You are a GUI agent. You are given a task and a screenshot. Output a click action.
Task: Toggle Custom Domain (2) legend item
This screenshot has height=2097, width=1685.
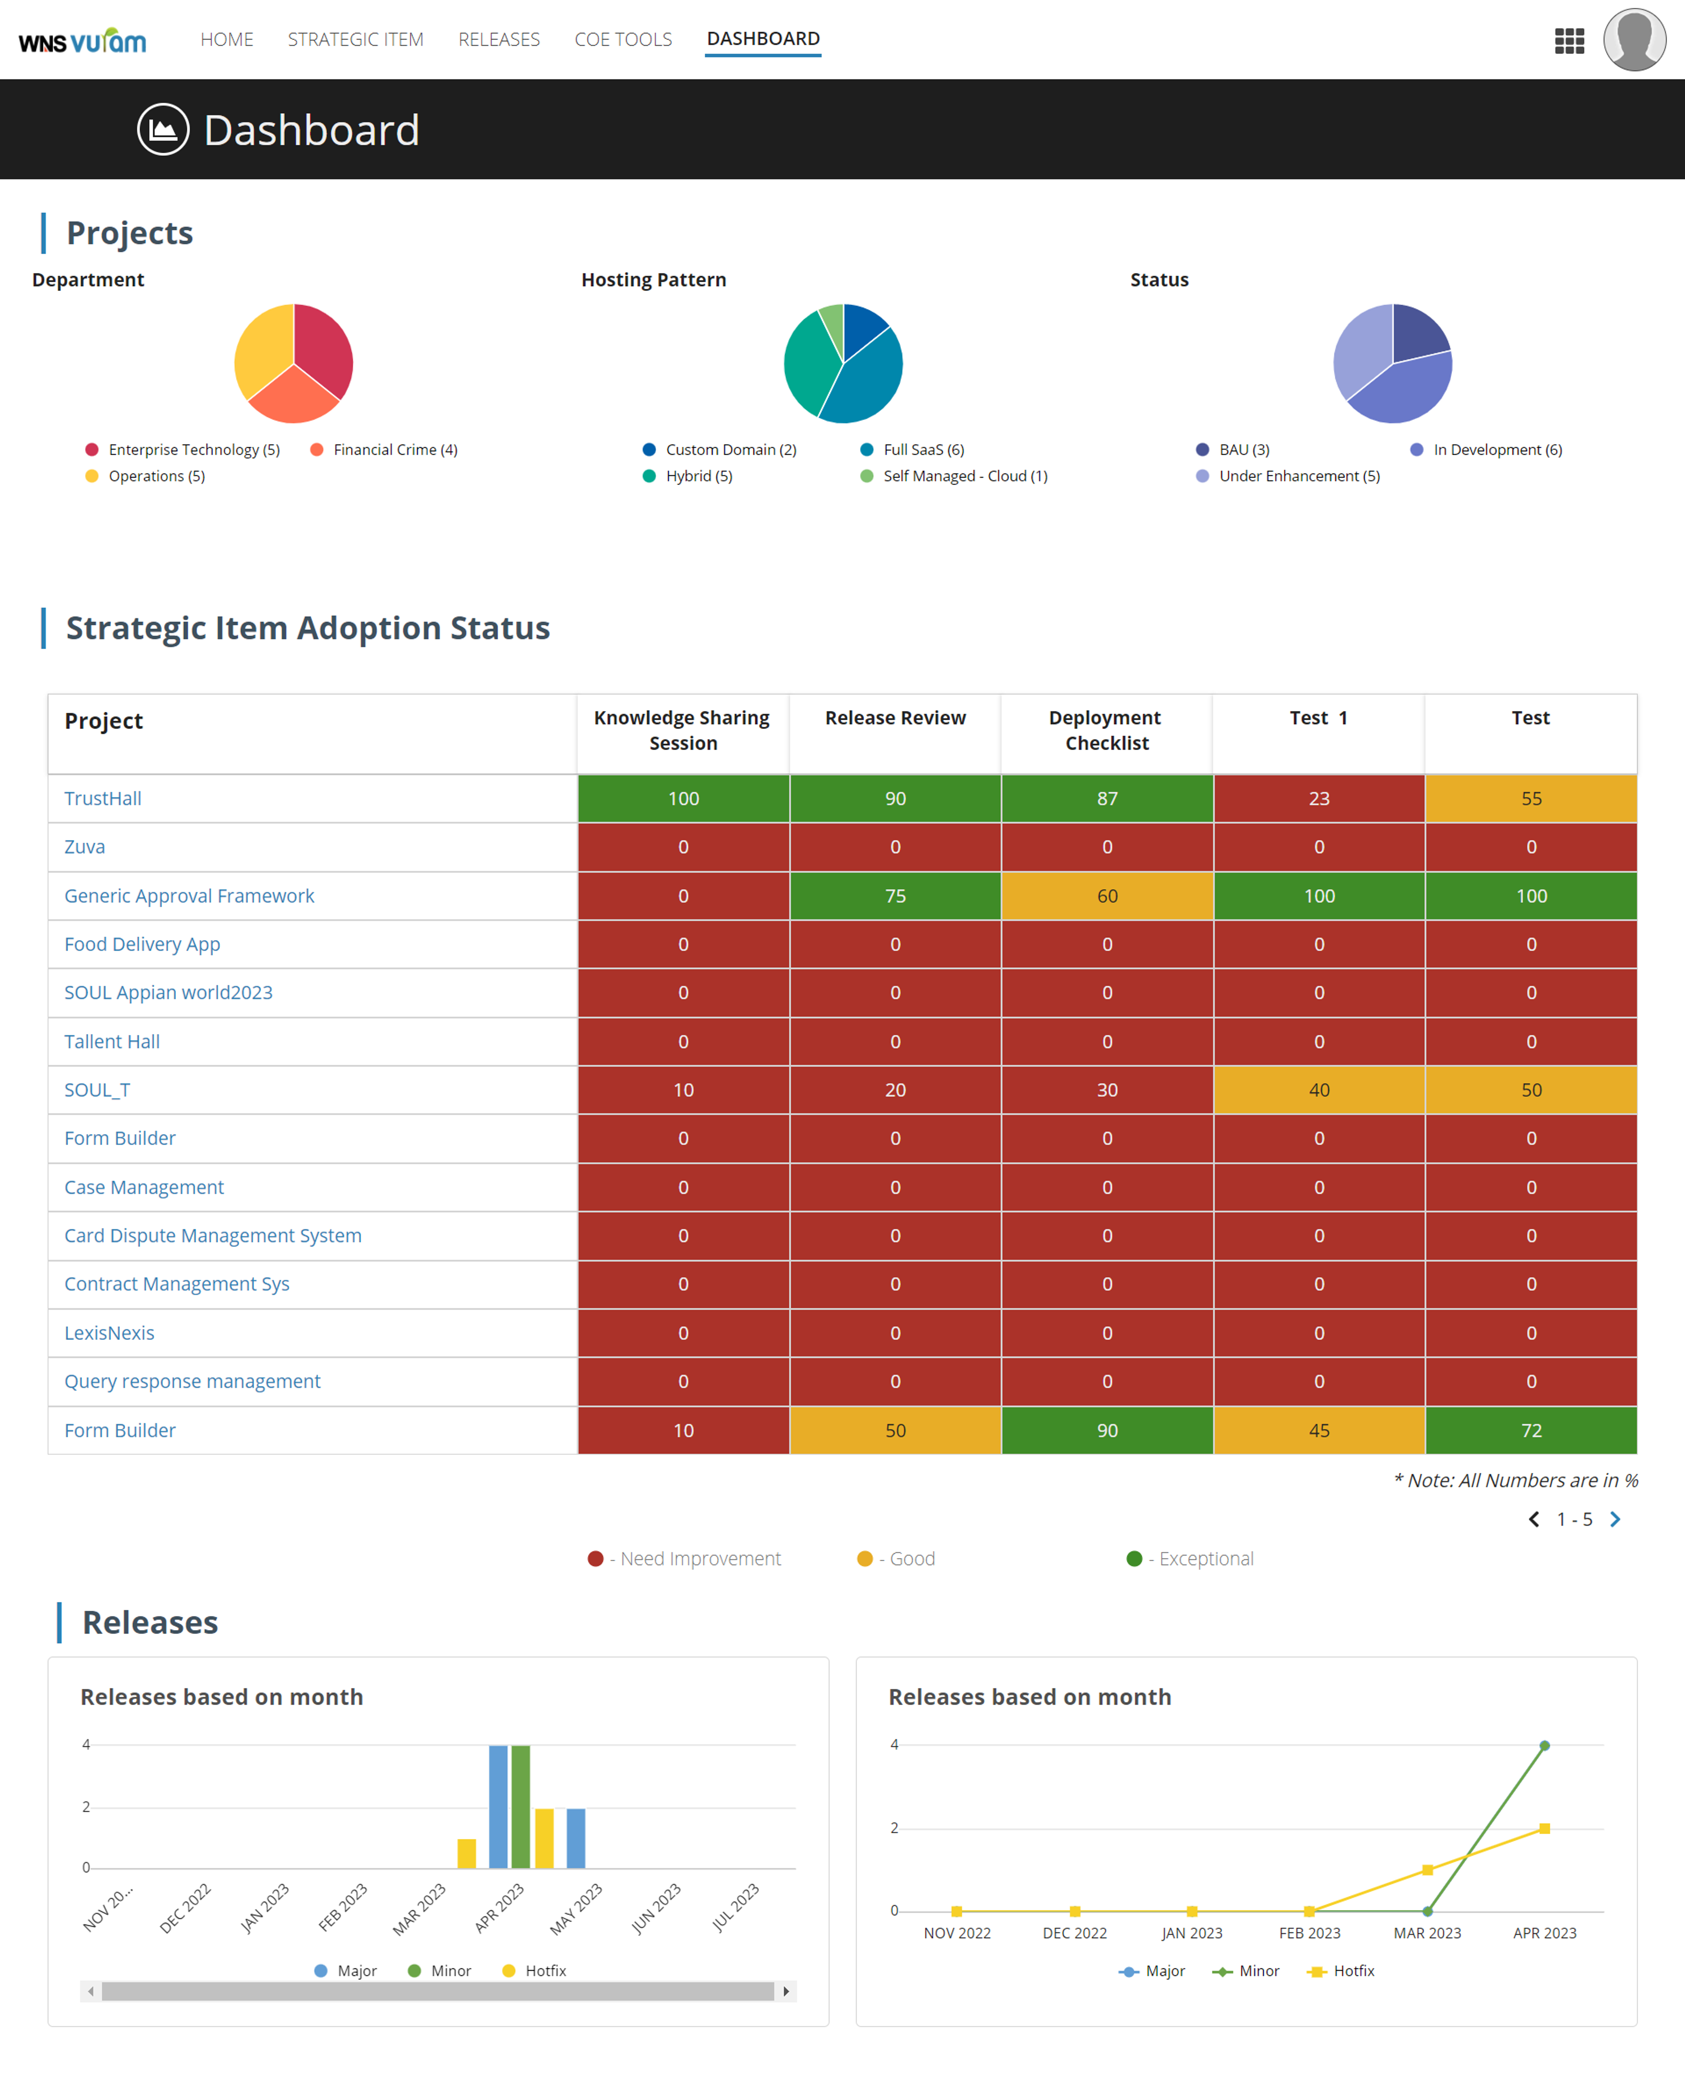pos(720,449)
